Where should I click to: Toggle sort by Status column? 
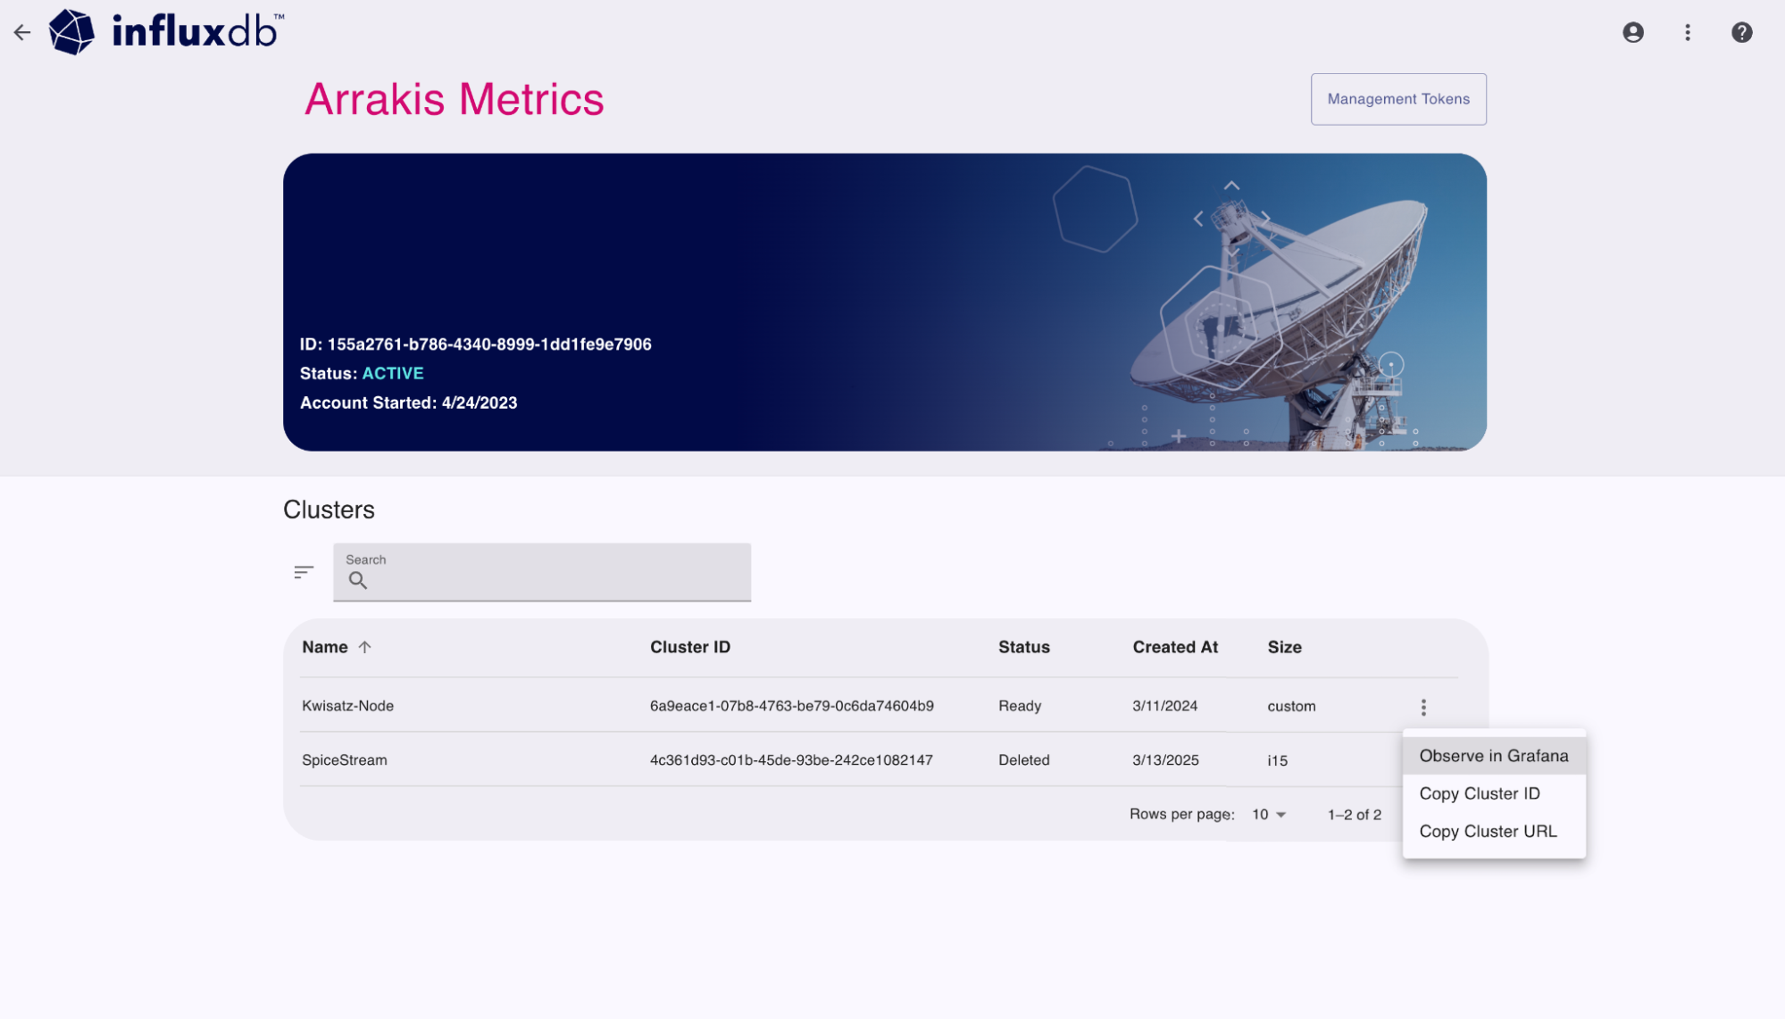point(1023,647)
